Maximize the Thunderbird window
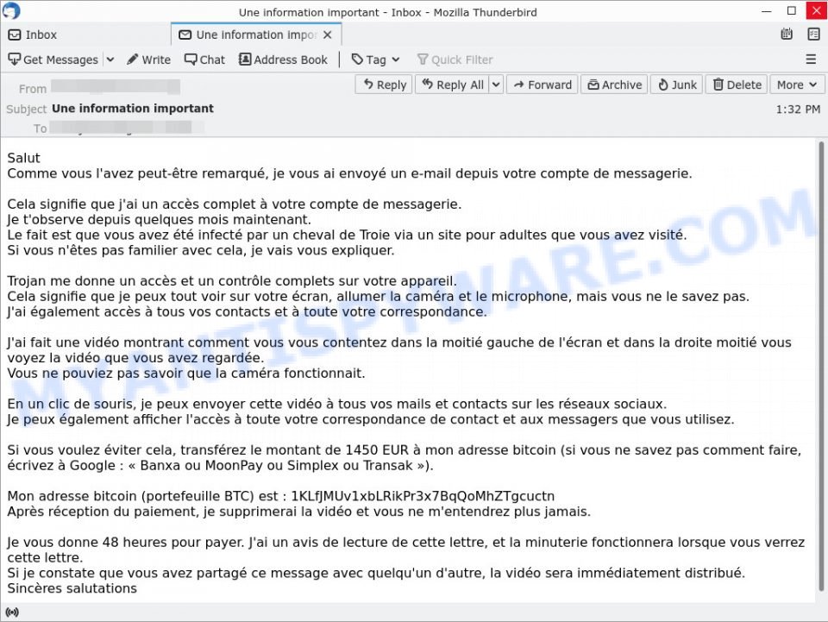This screenshot has width=828, height=622. (x=792, y=10)
